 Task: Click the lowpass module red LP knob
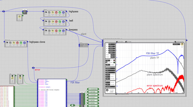click(56, 31)
